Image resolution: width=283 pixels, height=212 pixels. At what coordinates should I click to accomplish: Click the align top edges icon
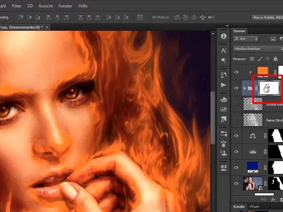coord(21,17)
